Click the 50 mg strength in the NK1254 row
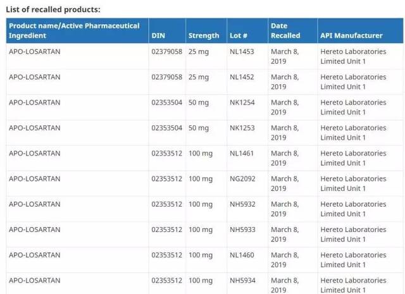Screen dimensions: 405x294 tap(198, 102)
